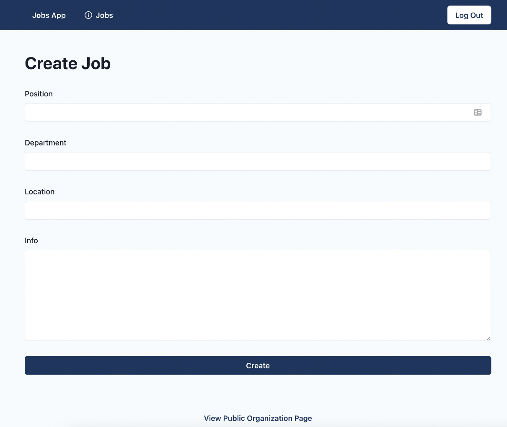
Task: Select the Location field label
Action: click(39, 192)
